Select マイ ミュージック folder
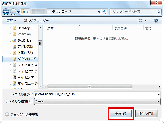The image size is (164, 123). click(28, 83)
